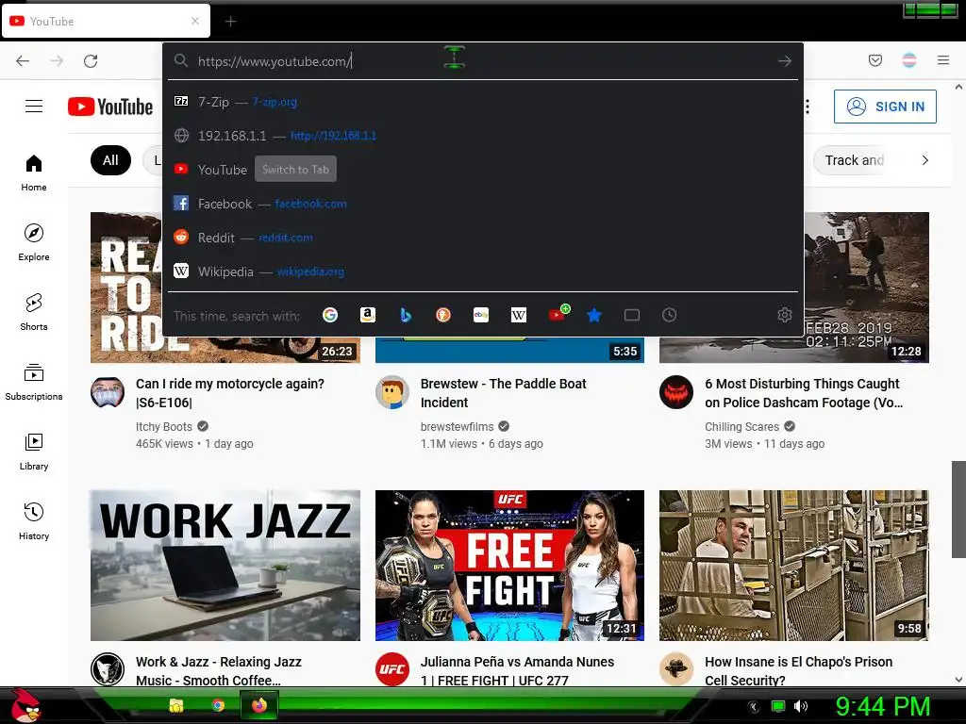Image resolution: width=966 pixels, height=724 pixels.
Task: Open Subscriptions in YouTube sidebar
Action: pos(34,383)
